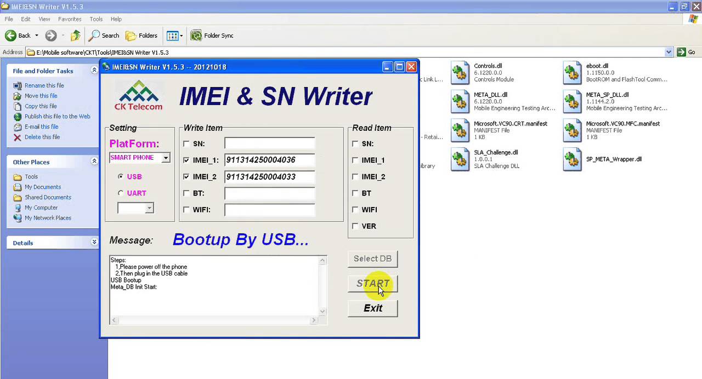Enable the BT write item checkbox
This screenshot has width=702, height=379.
(186, 193)
